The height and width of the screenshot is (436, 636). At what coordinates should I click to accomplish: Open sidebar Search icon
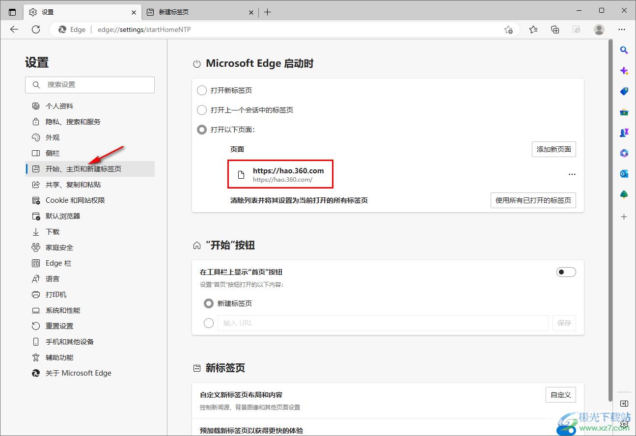pyautogui.click(x=624, y=50)
